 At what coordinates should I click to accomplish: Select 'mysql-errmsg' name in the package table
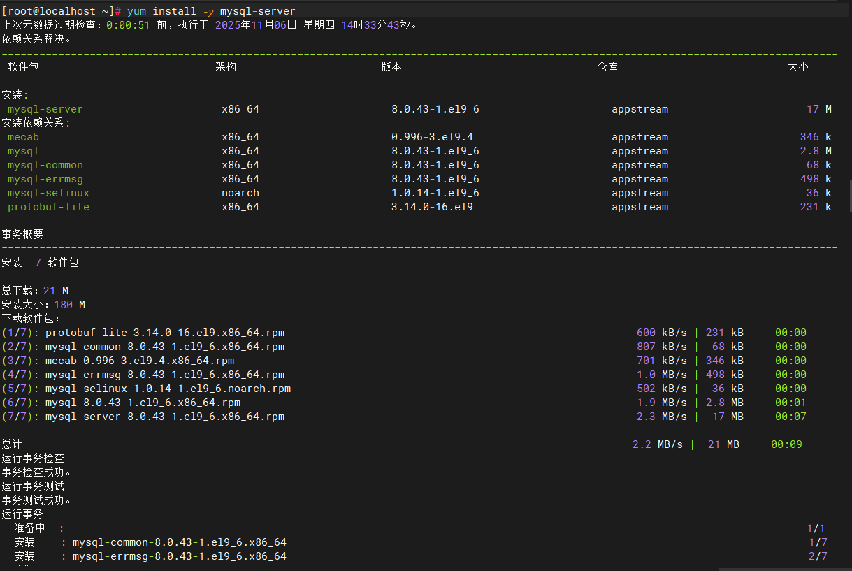point(45,179)
